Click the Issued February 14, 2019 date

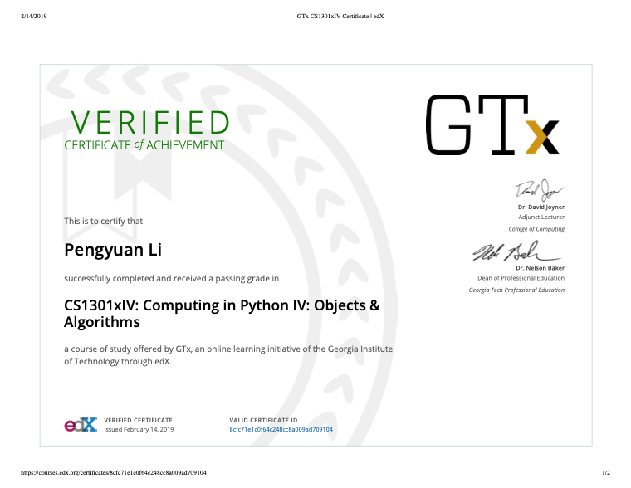coord(139,430)
